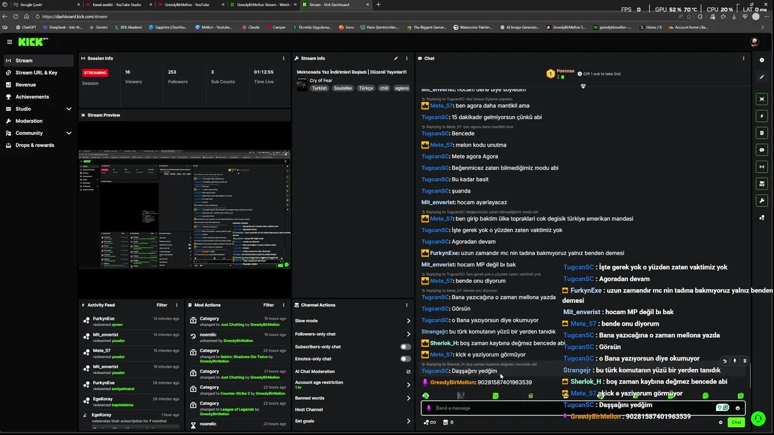
Task: Open Slow mode settings chevron
Action: 408,321
